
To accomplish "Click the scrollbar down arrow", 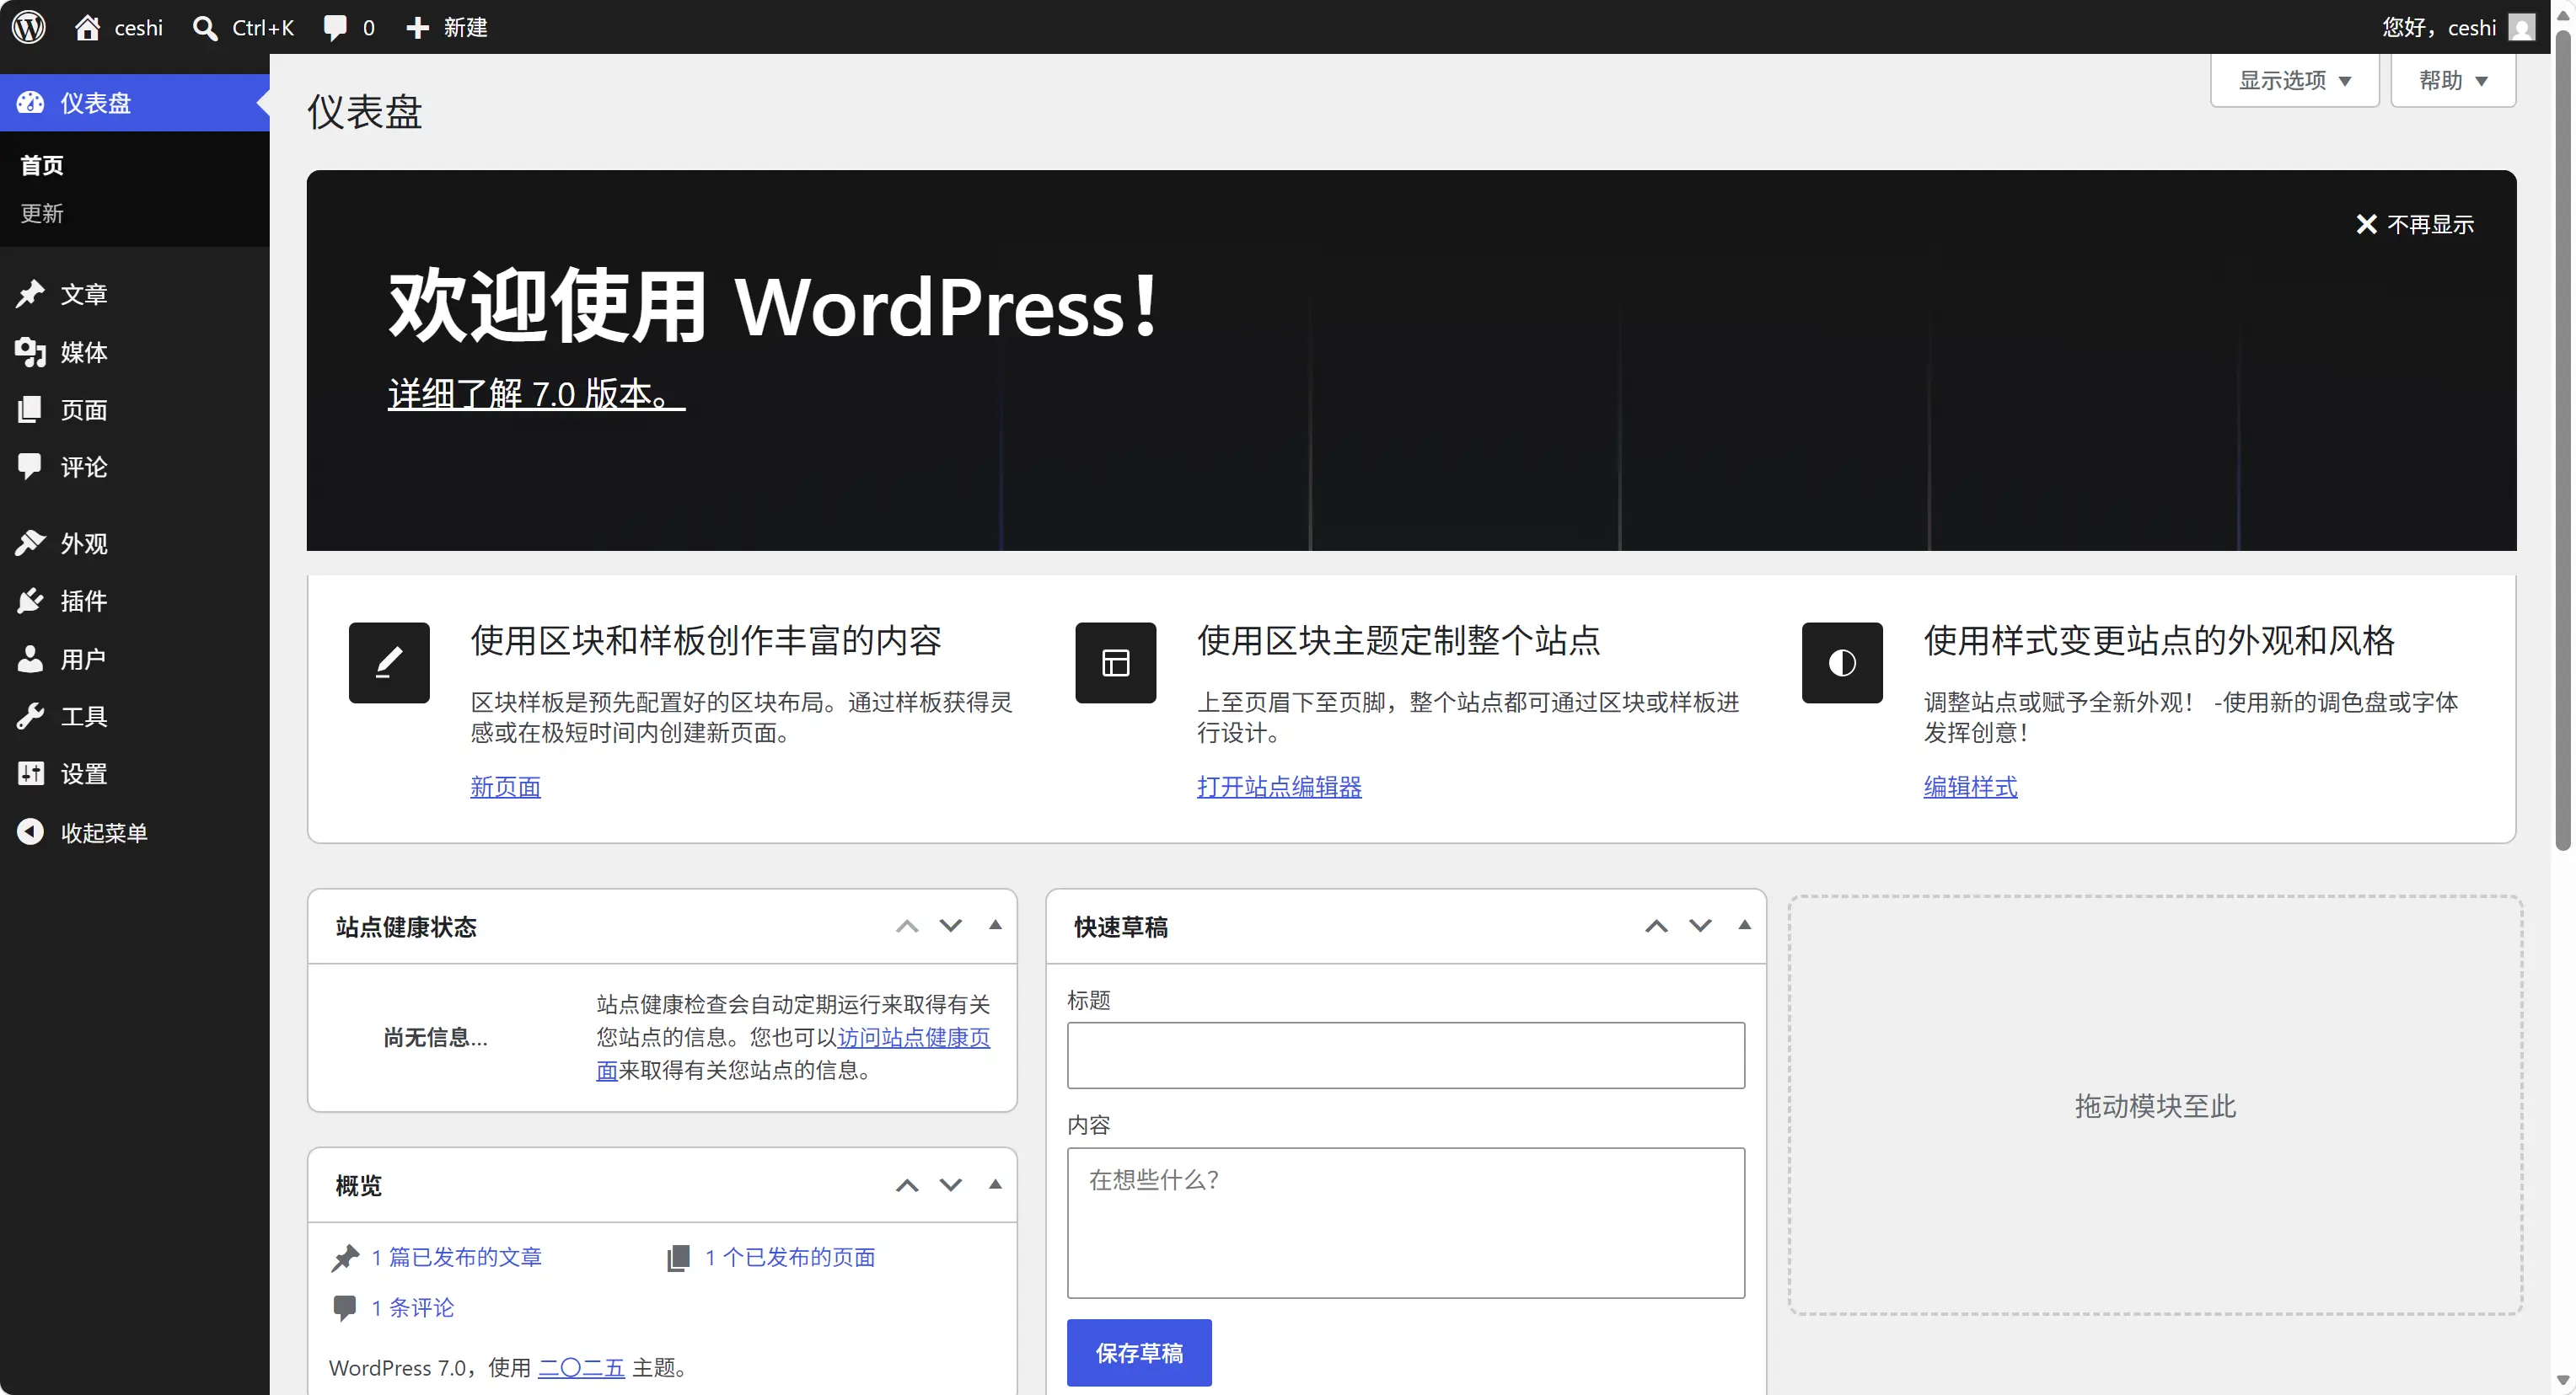I will [2562, 1381].
